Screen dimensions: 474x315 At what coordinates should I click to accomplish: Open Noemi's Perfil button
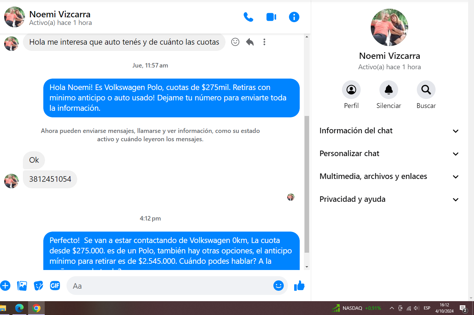tap(351, 90)
